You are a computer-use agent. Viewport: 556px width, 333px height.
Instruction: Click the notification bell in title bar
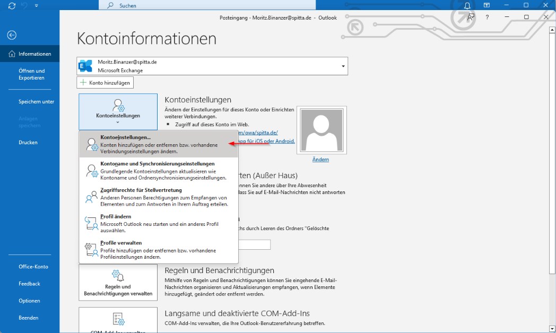pos(467,5)
